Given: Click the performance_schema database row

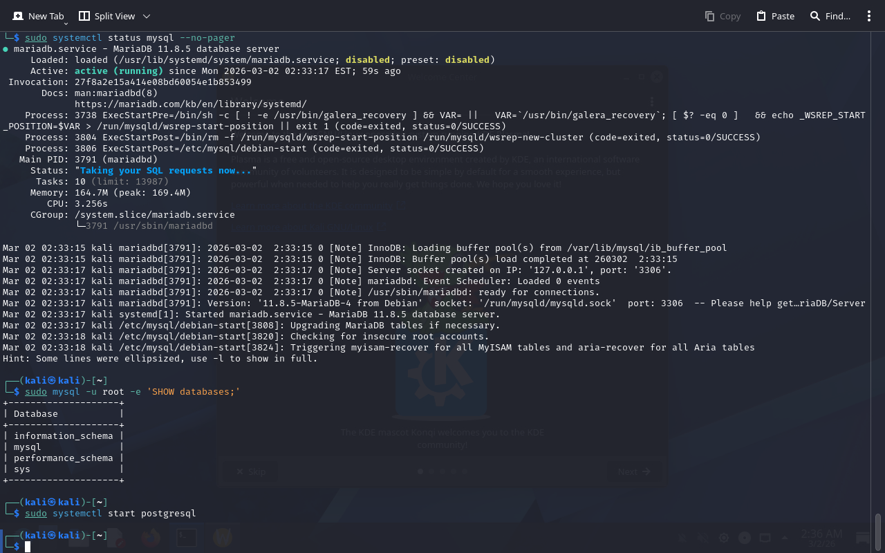Looking at the screenshot, I should [63, 458].
